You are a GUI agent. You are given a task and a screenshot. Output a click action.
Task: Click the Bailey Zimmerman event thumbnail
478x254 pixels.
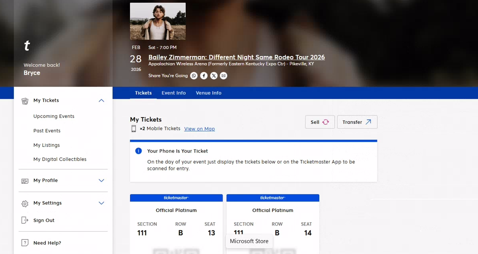(x=158, y=21)
